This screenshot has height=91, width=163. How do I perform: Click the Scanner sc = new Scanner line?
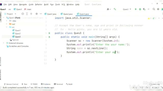coord(93,41)
